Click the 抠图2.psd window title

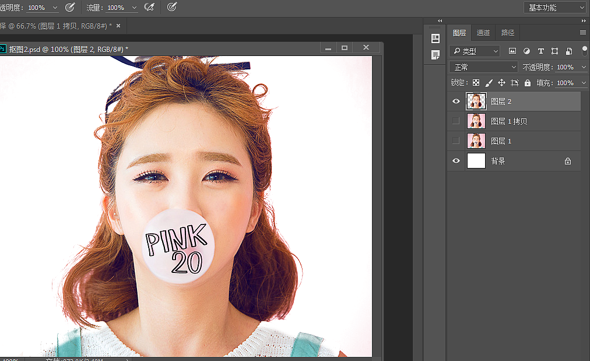pyautogui.click(x=68, y=50)
